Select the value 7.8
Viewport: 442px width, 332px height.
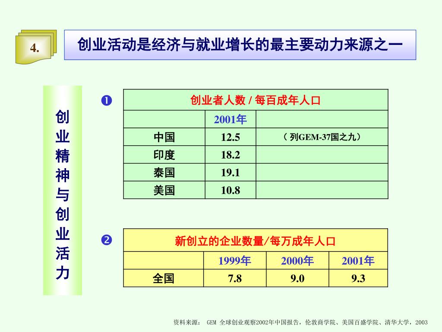(x=234, y=278)
